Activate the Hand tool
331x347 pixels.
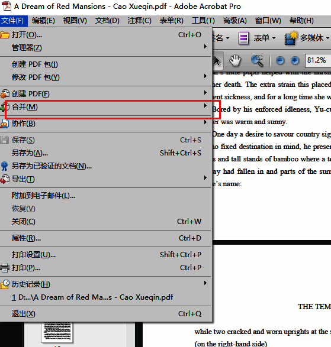(235, 60)
